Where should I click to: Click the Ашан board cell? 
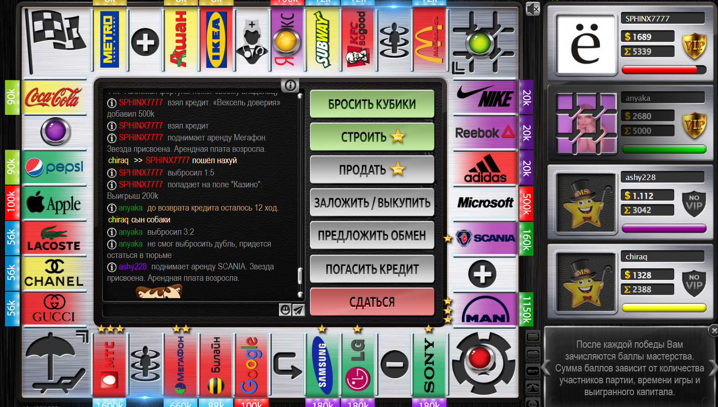181,40
